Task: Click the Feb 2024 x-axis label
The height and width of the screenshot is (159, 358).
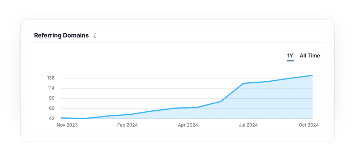Action: click(127, 125)
